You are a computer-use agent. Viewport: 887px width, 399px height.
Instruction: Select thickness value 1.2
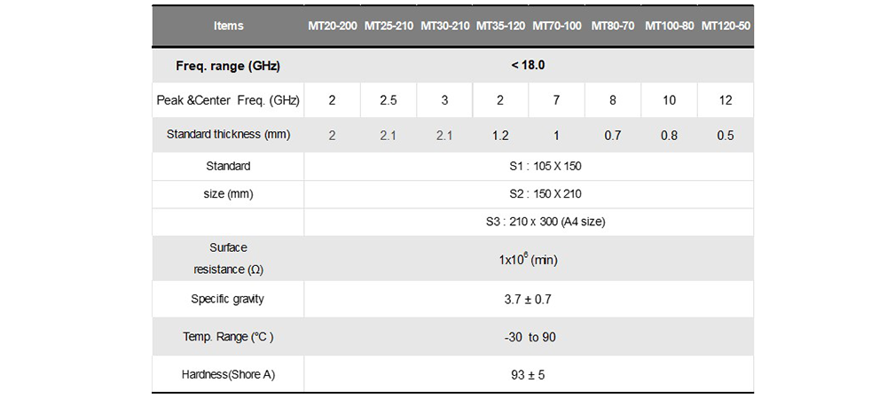click(x=500, y=136)
